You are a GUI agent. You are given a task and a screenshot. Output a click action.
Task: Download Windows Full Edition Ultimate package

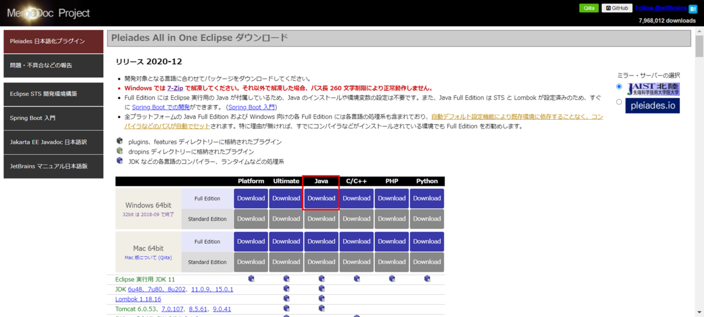coord(286,198)
